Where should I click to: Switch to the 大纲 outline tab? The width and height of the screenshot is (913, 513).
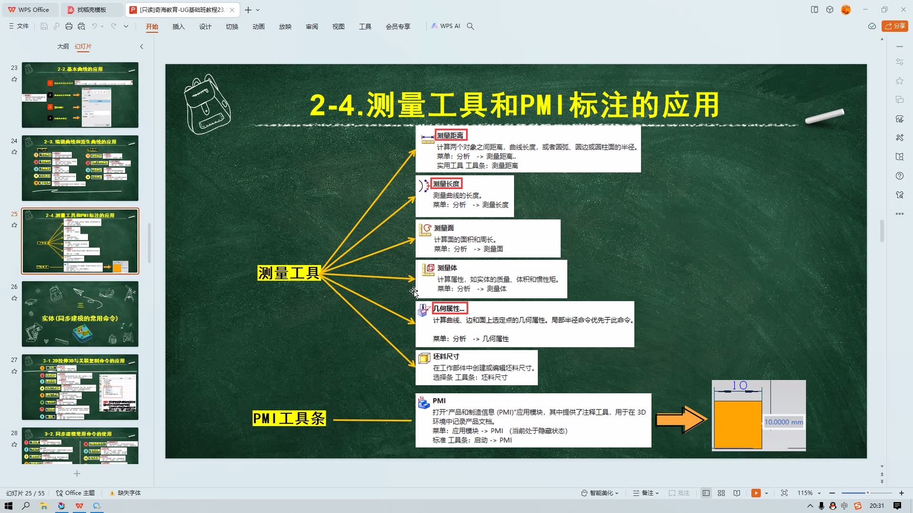pyautogui.click(x=63, y=47)
